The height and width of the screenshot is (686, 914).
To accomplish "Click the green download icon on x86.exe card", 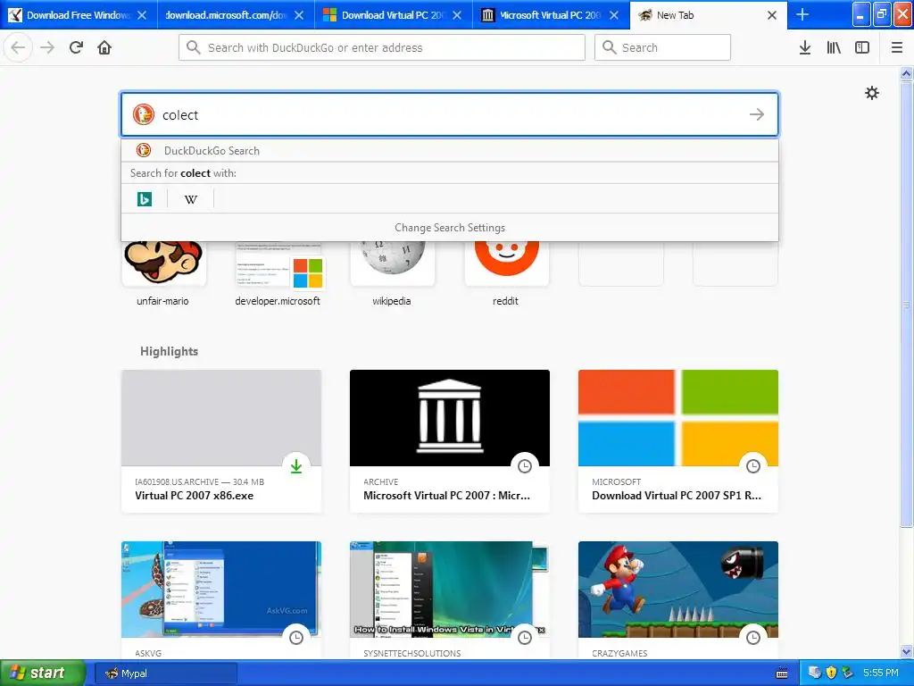I will pos(296,466).
